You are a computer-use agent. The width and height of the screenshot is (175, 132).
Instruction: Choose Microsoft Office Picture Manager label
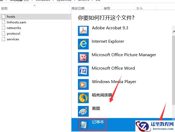(x=124, y=55)
